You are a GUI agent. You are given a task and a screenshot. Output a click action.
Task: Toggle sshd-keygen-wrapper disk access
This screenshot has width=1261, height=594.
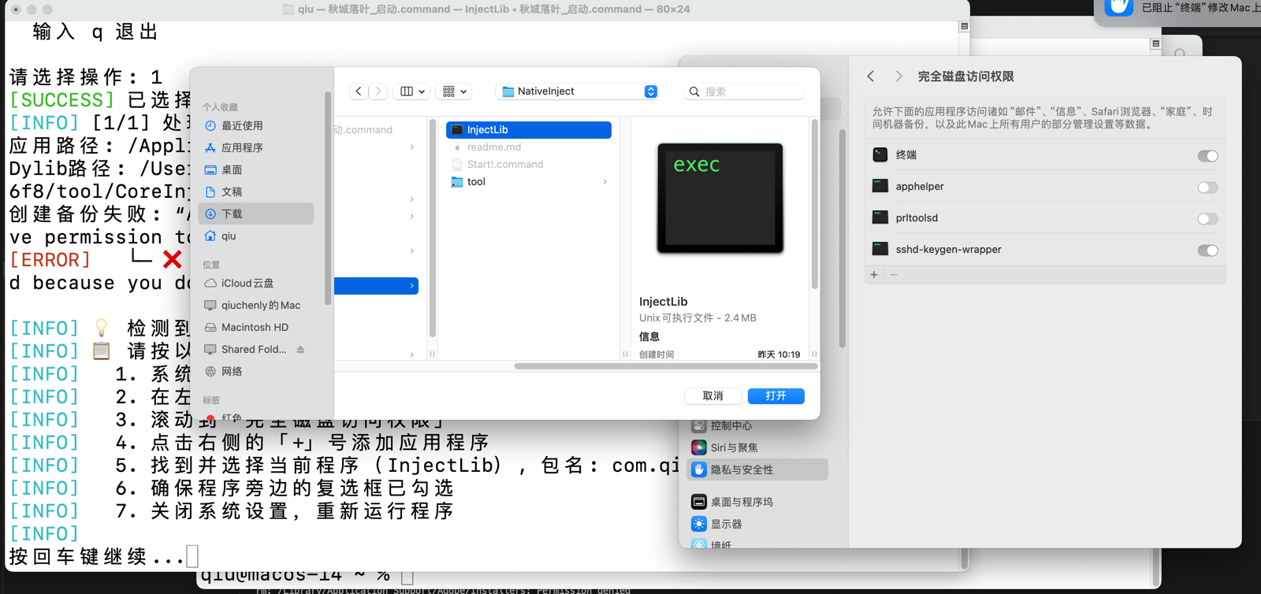[1207, 251]
